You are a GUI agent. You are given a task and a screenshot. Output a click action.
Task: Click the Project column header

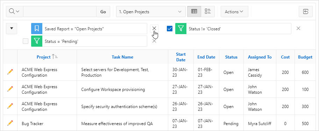[43, 57]
